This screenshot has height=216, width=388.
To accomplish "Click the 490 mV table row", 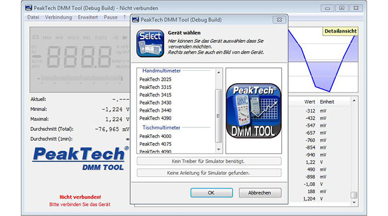I will (x=320, y=170).
